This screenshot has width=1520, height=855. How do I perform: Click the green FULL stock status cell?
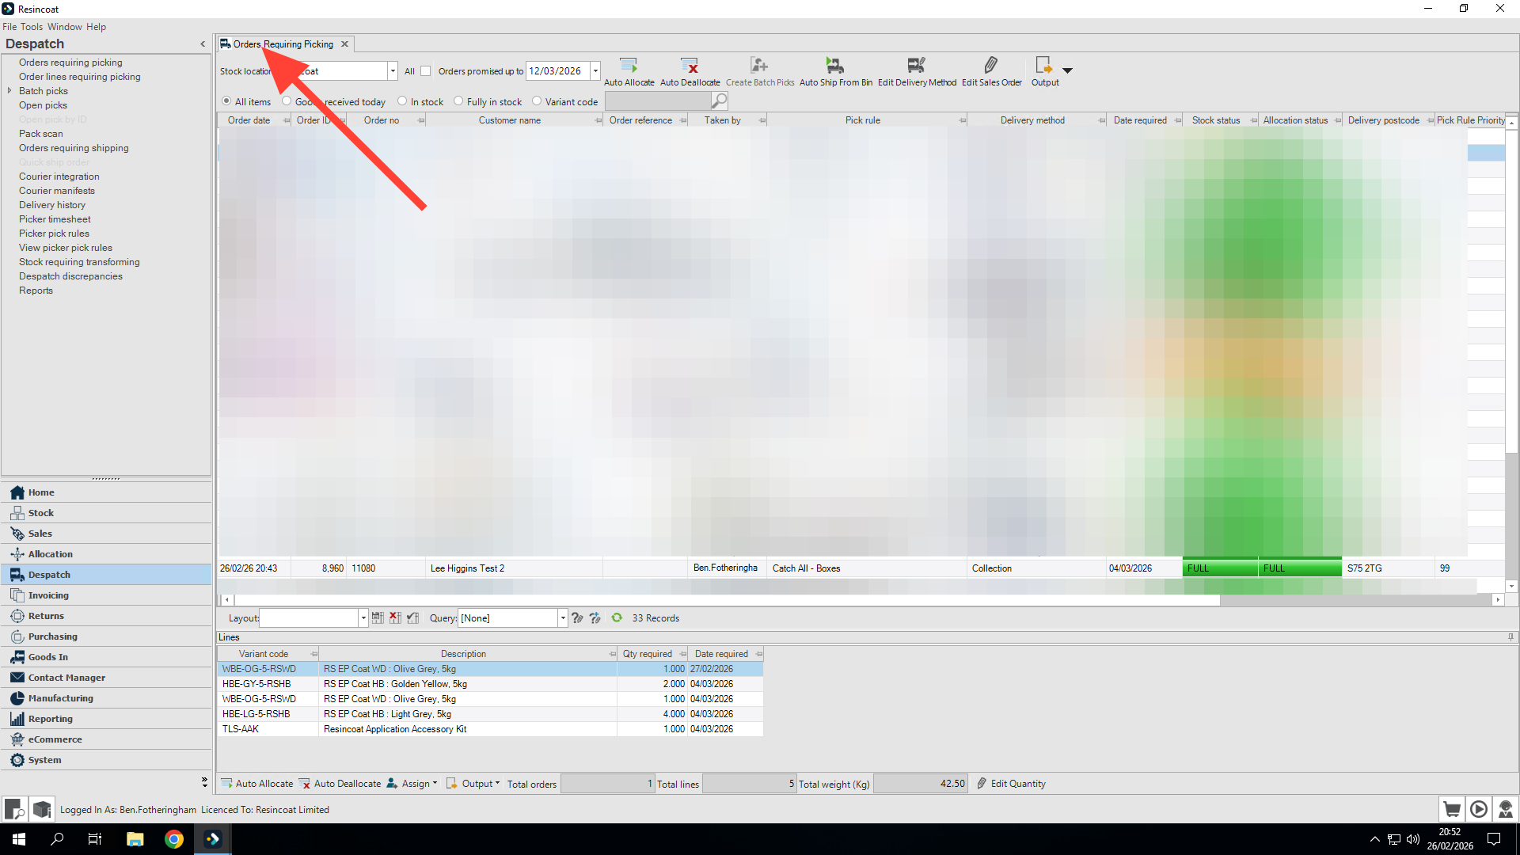click(1219, 568)
